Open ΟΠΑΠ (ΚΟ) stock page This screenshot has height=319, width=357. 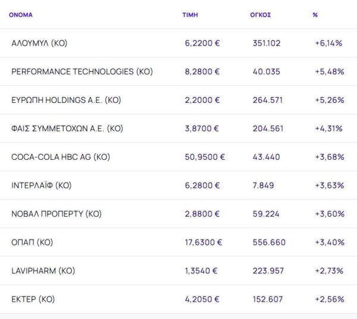32,242
